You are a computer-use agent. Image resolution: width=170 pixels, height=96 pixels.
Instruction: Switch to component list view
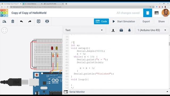click(x=156, y=13)
